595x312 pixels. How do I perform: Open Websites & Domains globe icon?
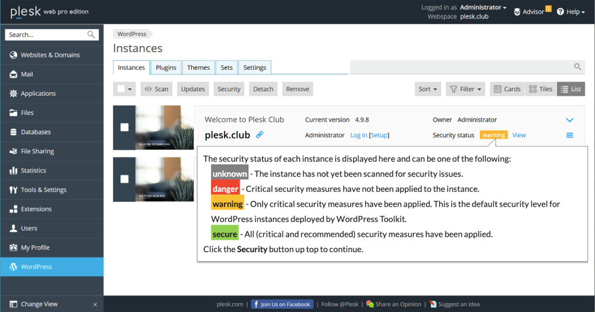[13, 55]
